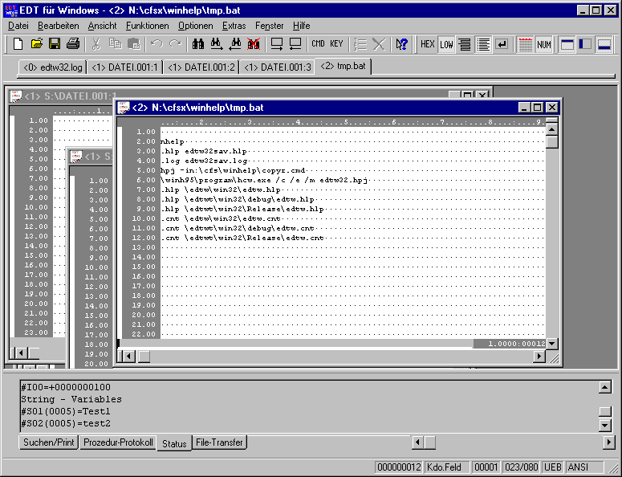This screenshot has height=477, width=622.
Task: Click scroll-down arrow of tmp.bat window
Action: coord(551,344)
